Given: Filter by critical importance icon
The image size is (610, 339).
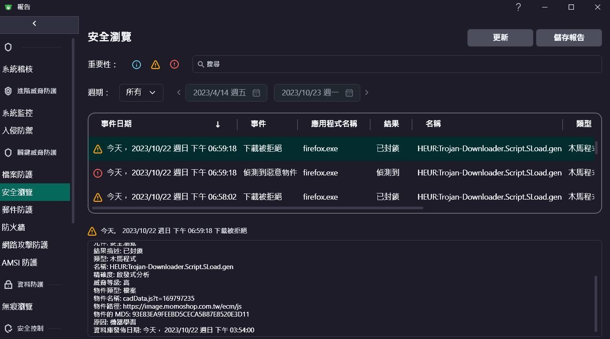Looking at the screenshot, I should (174, 65).
